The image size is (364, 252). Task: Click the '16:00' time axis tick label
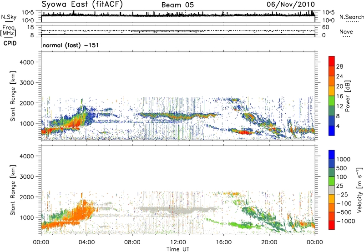[x=223, y=242]
